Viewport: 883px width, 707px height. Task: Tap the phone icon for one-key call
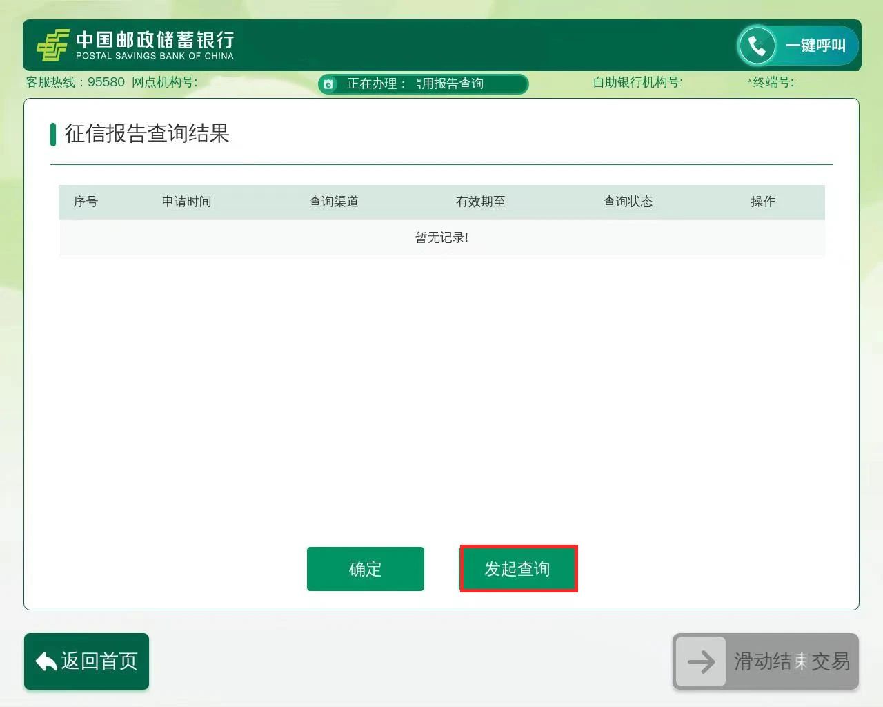757,46
